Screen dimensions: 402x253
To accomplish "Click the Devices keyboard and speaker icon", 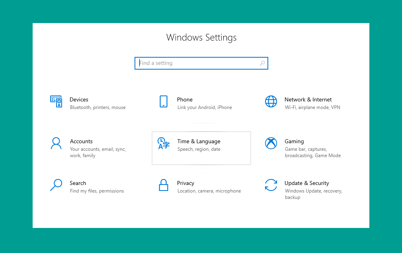I will [56, 101].
